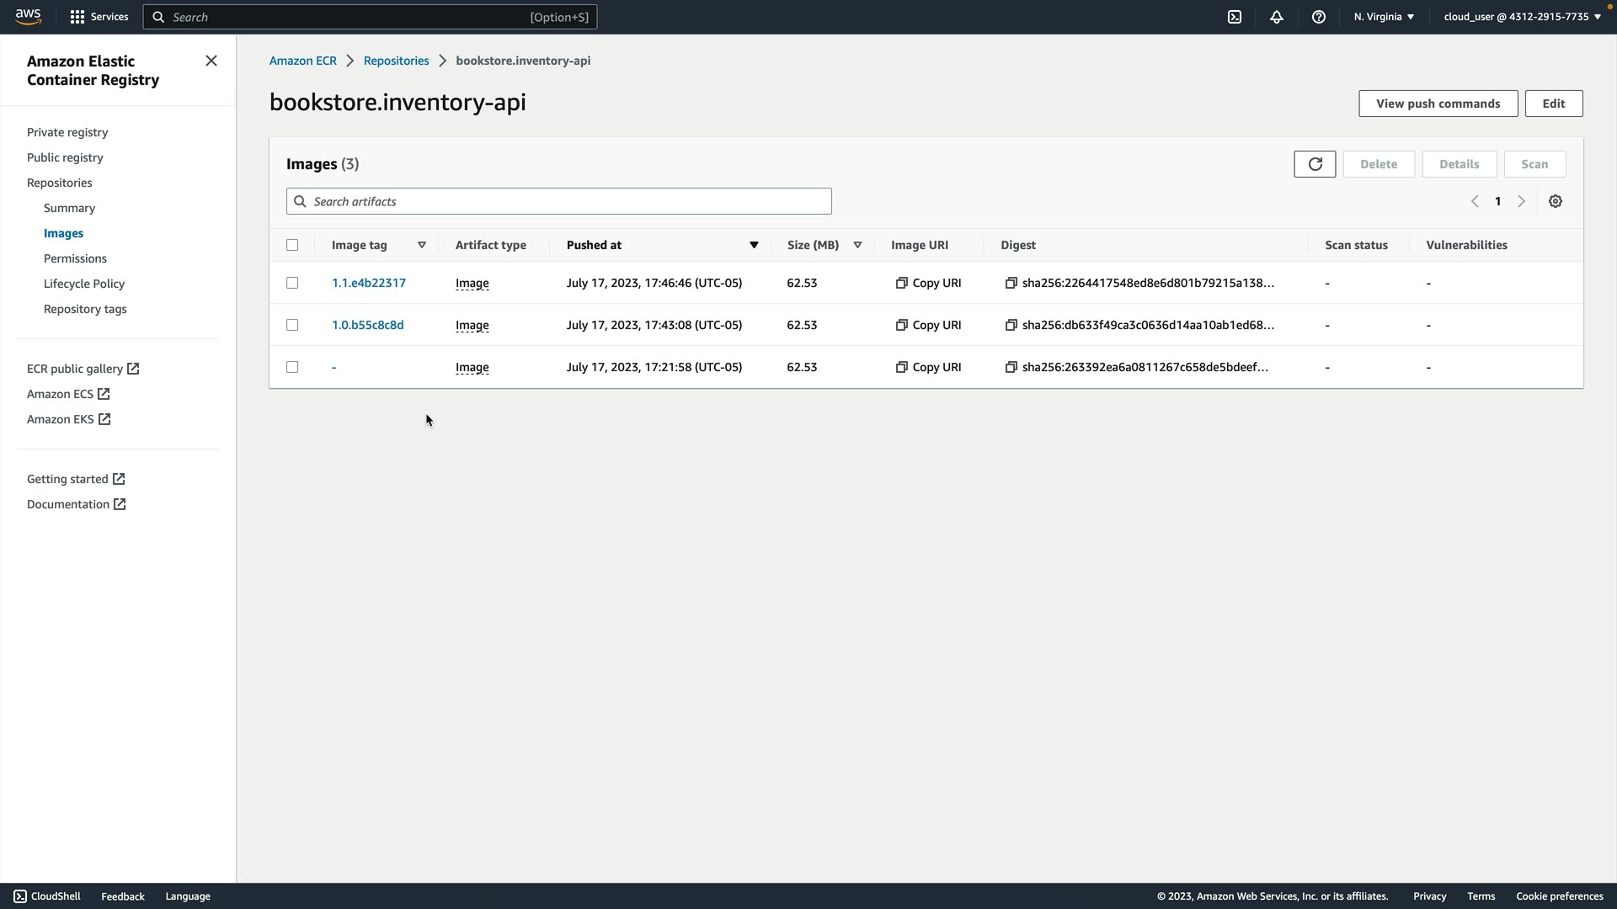Copy URI icon for the 1.0.b55c8c8d image
Screen dimensions: 1617x909
[901, 325]
